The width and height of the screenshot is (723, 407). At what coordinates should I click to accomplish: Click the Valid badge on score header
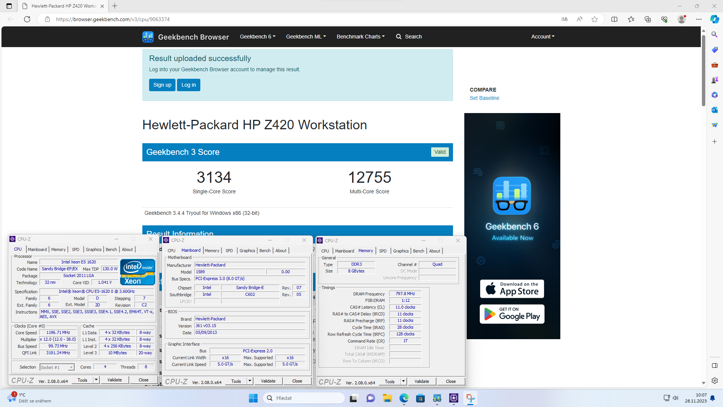pos(440,152)
